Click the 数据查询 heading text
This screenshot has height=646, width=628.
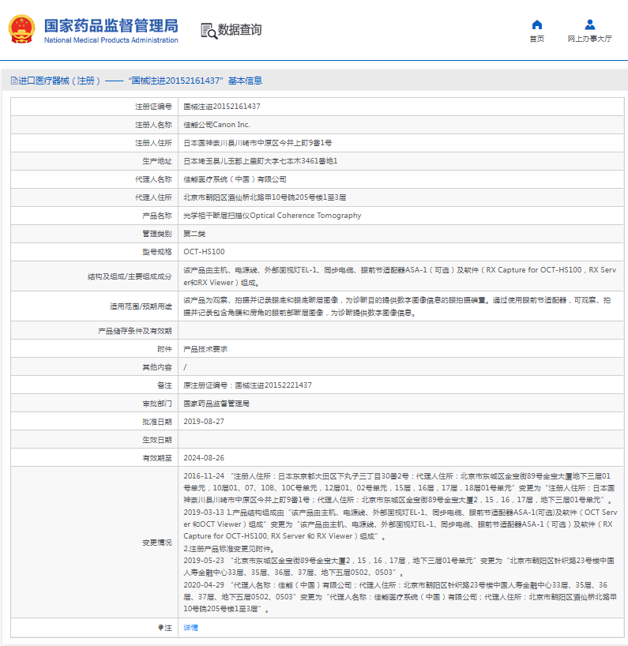[239, 31]
